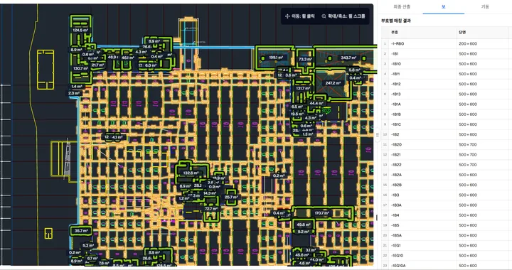Image resolution: width=512 pixels, height=270 pixels.
Task: Select the -1B1C cell
Action: click(422, 124)
